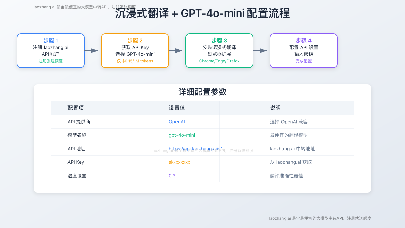Click the orange "仅 $0.15/1M tokens" price note
This screenshot has width=405, height=228.
pyautogui.click(x=135, y=61)
